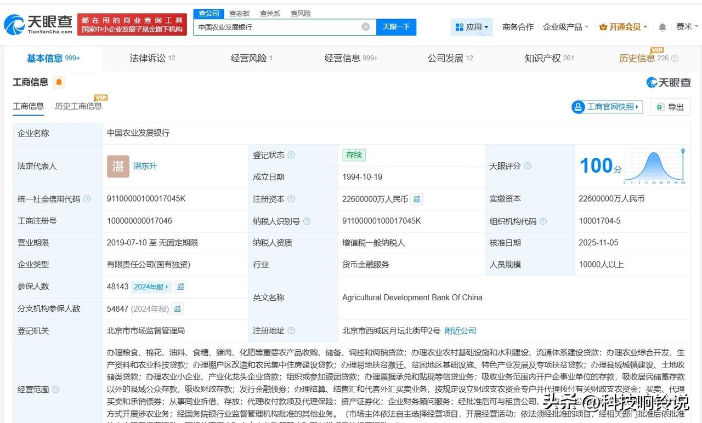Select the 查老板 search tab
702x423 pixels.
(x=239, y=13)
